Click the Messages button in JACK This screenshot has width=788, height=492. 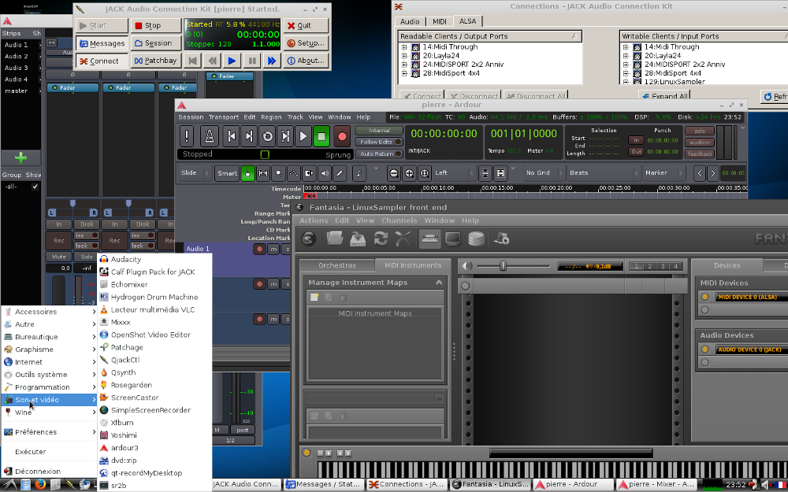point(102,43)
